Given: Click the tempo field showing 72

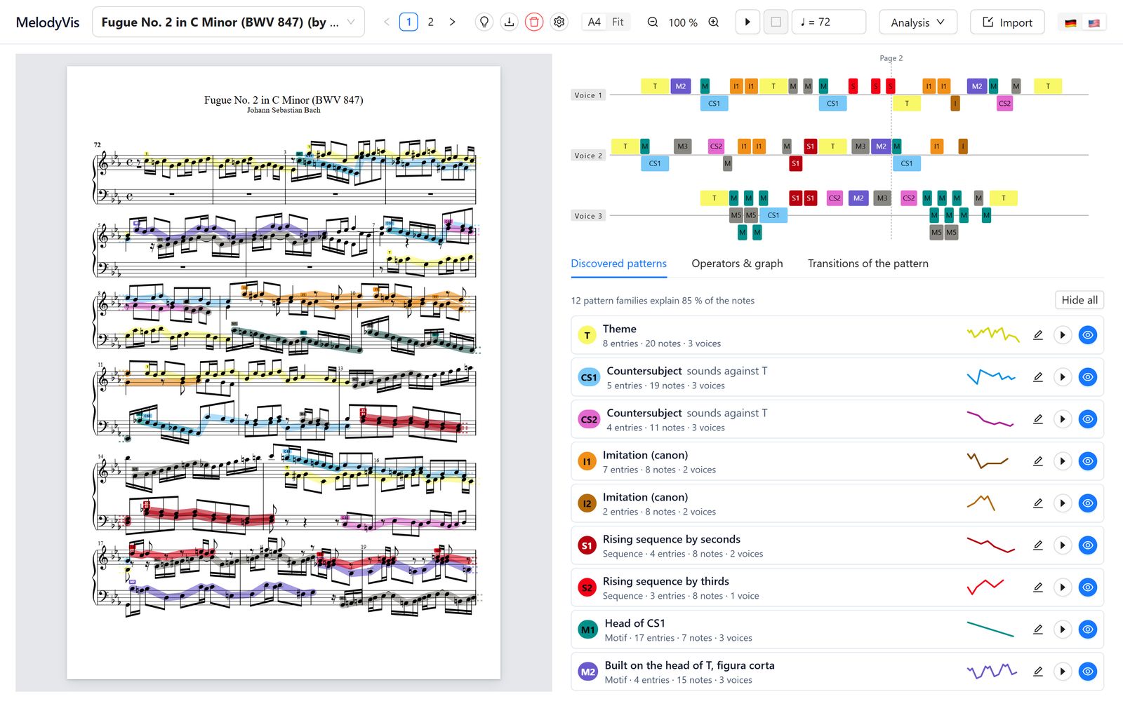Looking at the screenshot, I should coord(829,22).
